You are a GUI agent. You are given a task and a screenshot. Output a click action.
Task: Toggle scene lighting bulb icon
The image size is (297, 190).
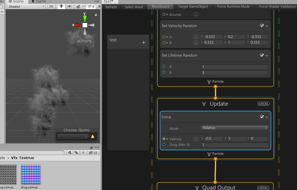coord(61,6)
